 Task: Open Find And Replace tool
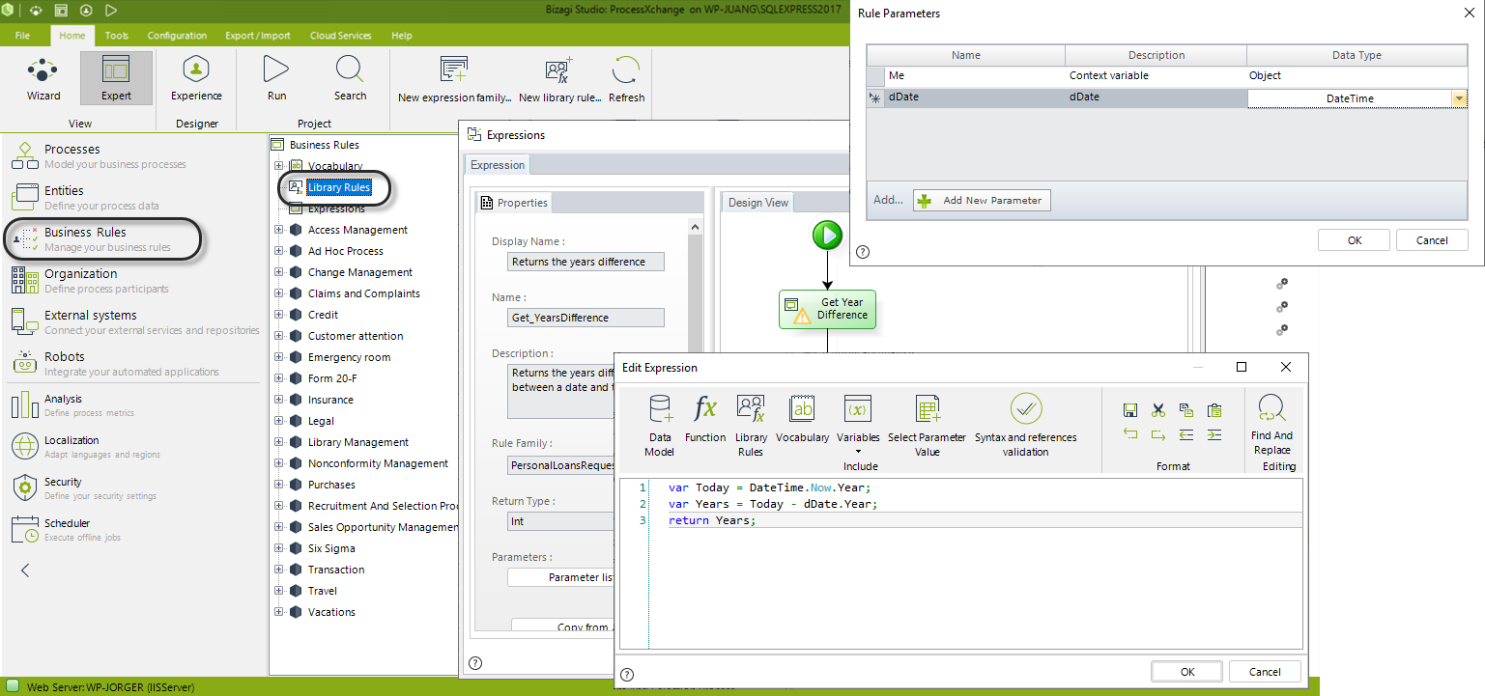[1271, 426]
